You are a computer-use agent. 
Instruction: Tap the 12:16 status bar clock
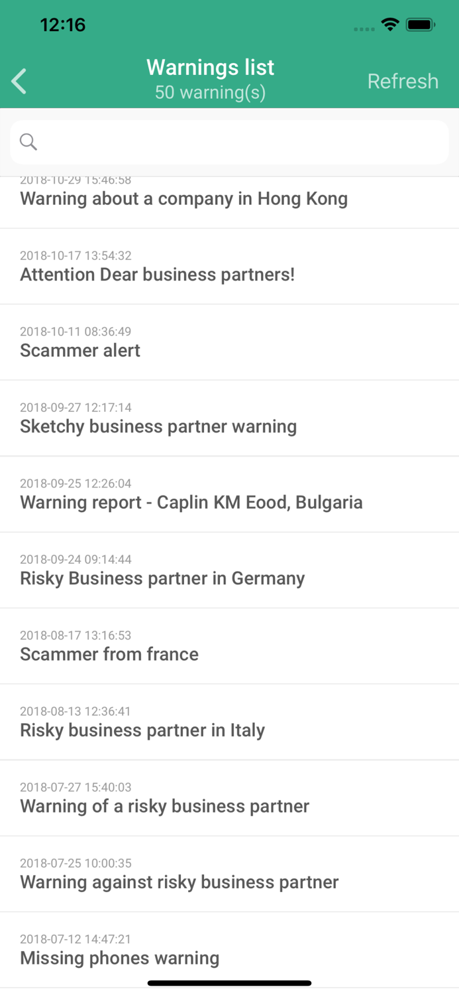tap(63, 25)
